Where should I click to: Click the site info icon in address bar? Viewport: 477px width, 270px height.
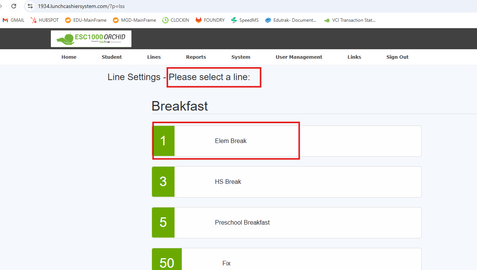point(30,6)
